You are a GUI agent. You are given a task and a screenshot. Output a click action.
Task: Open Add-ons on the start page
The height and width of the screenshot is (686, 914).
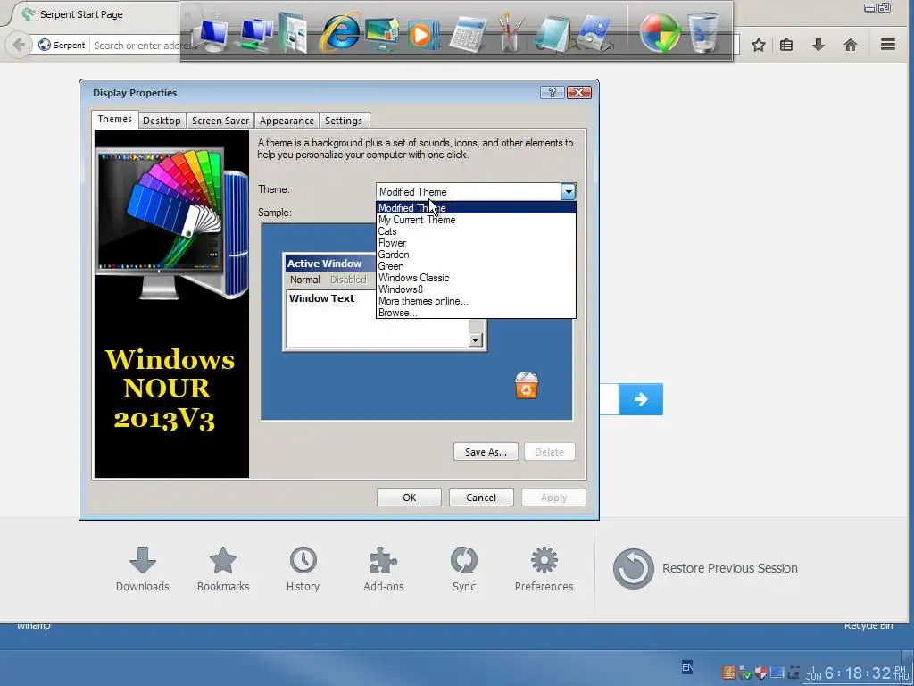tap(384, 569)
